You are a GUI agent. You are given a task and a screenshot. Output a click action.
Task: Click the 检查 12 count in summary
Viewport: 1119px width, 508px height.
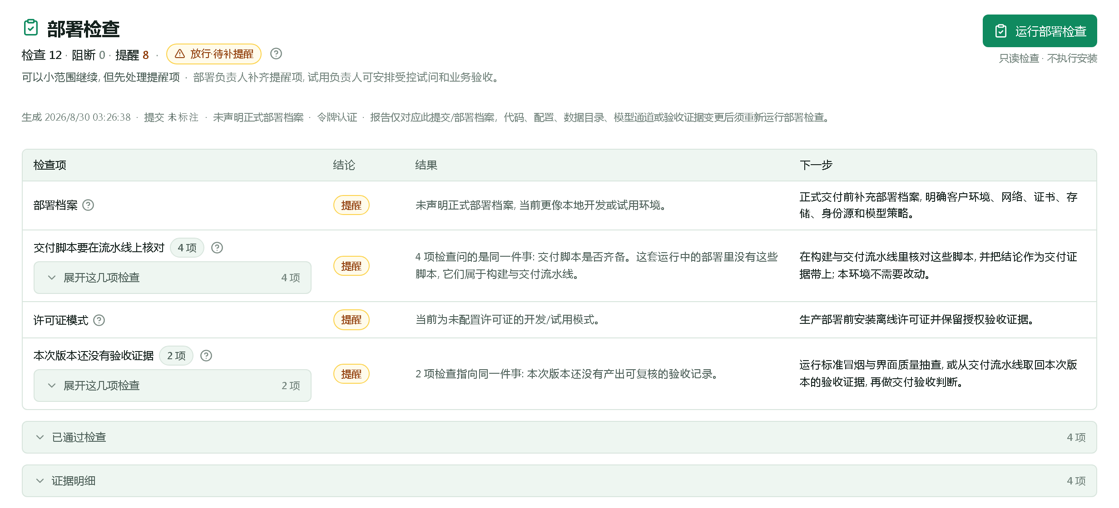42,55
